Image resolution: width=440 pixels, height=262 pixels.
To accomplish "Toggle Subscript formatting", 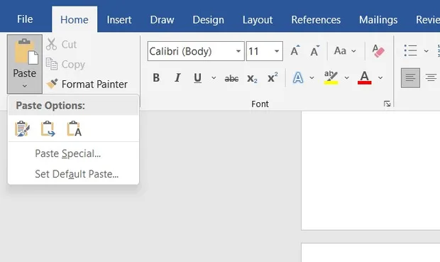I will tap(252, 78).
